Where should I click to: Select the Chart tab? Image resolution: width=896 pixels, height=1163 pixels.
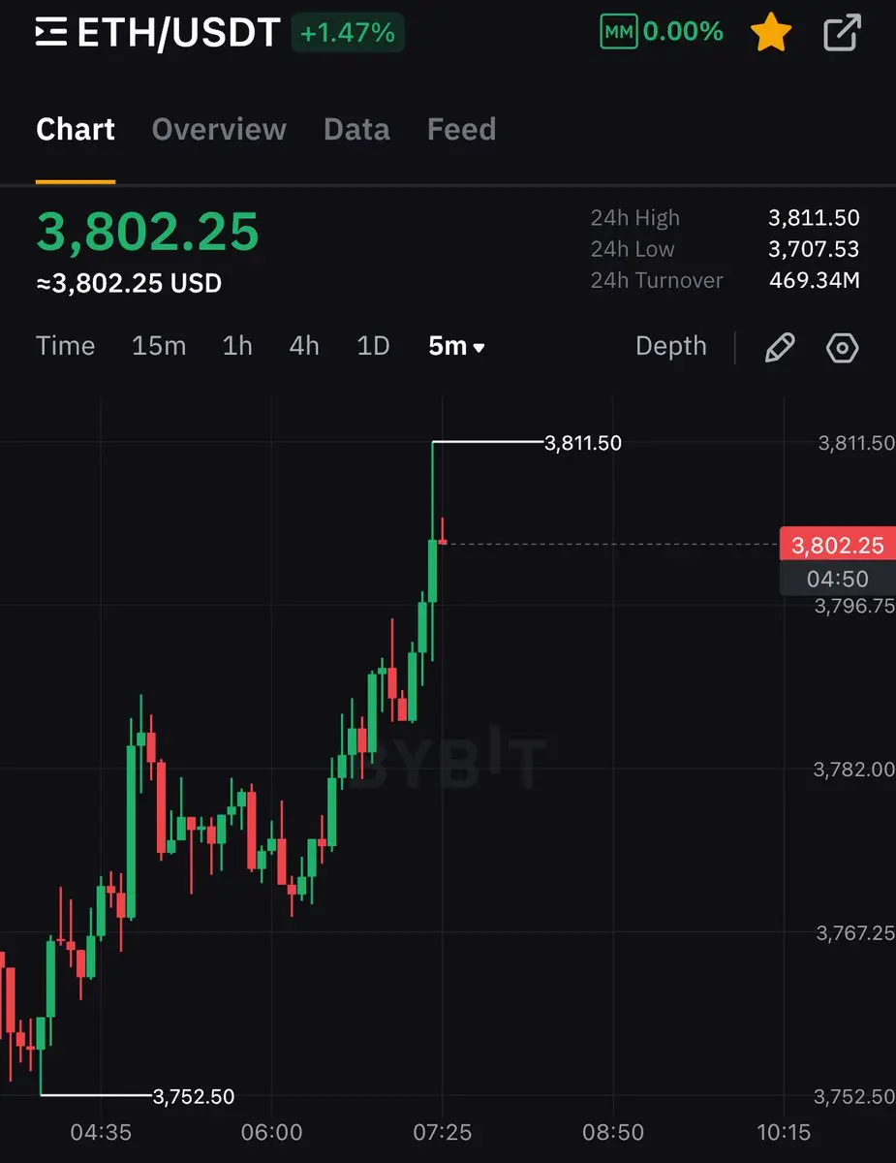click(x=76, y=130)
